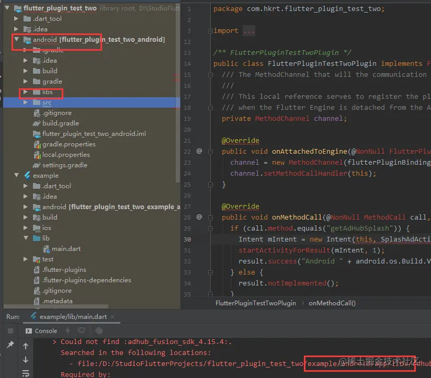Click the line number 30 gutter
The width and height of the screenshot is (431, 378).
coord(187,239)
